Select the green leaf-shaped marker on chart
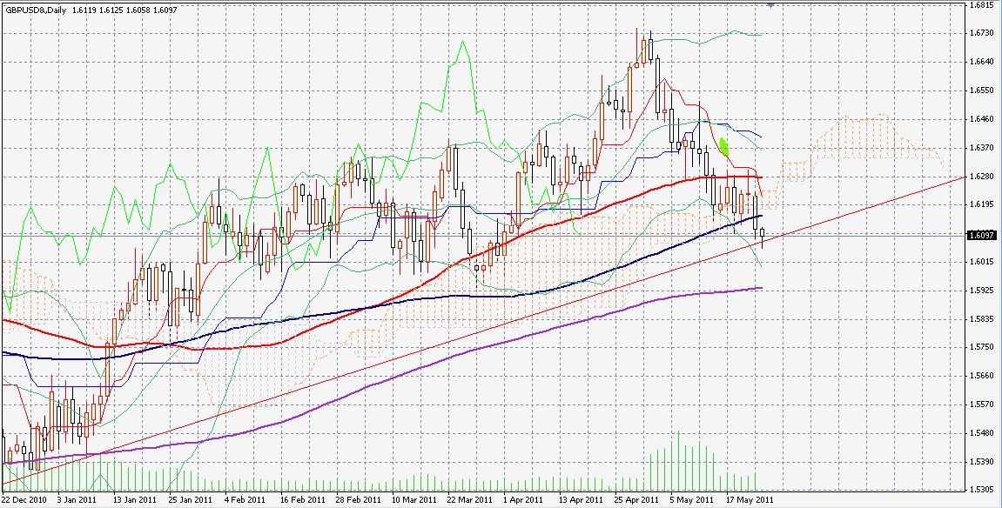The width and height of the screenshot is (1002, 508). (723, 146)
